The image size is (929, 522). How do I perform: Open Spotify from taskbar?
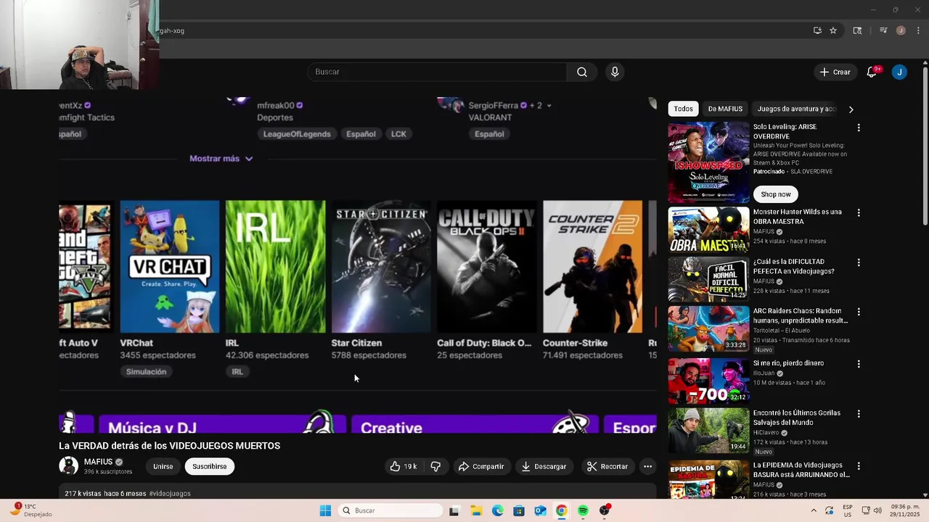583,510
